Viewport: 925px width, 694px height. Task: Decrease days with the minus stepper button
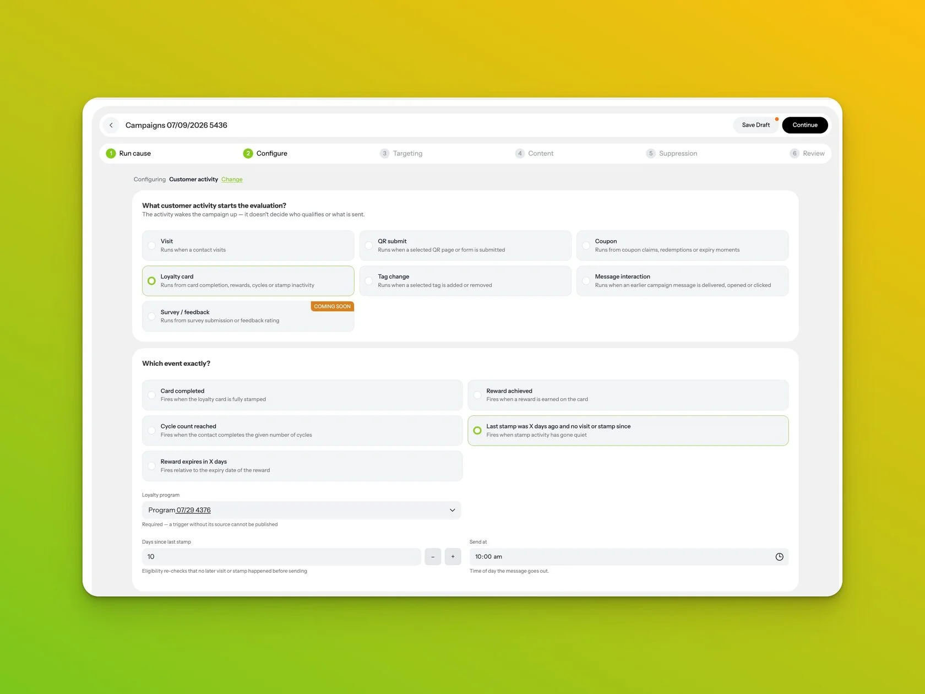(x=433, y=557)
